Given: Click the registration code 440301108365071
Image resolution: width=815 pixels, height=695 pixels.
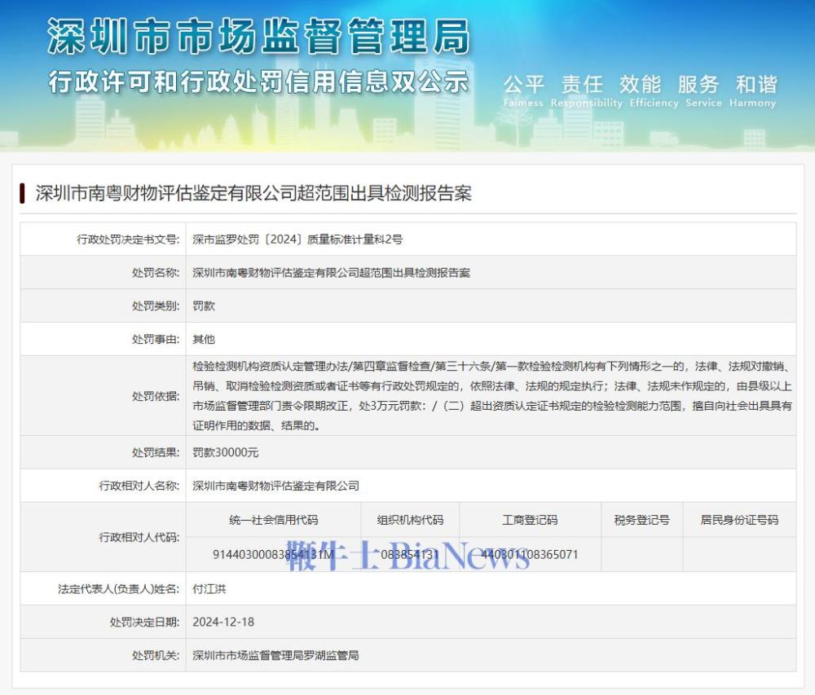Looking at the screenshot, I should (530, 555).
